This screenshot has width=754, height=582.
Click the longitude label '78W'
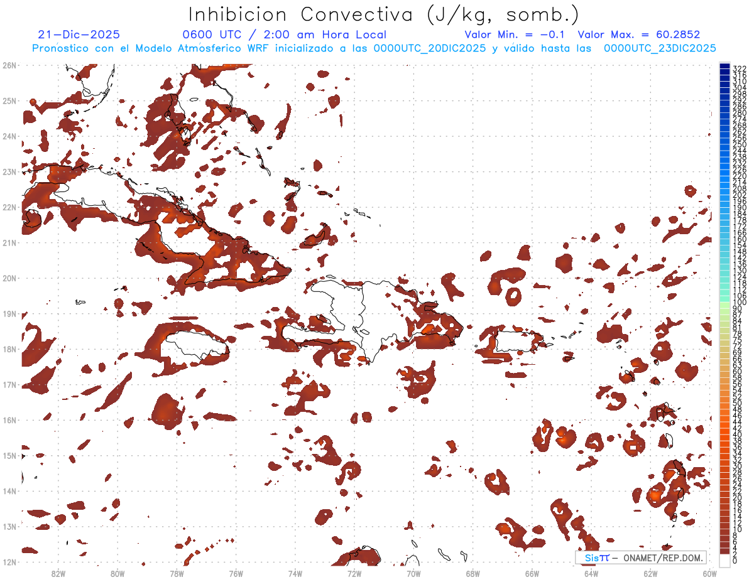(177, 573)
